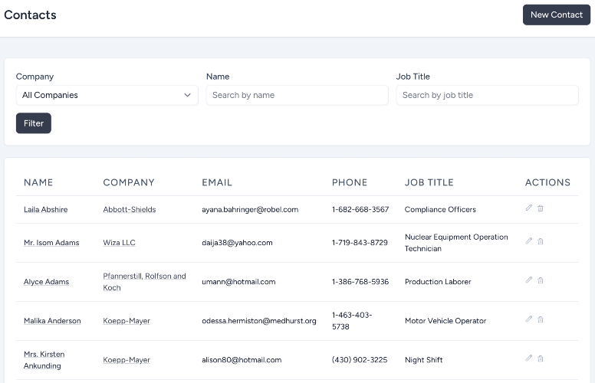This screenshot has height=383, width=595.
Task: Open Pfannerstill, Rolfson and Koch company link
Action: click(144, 282)
